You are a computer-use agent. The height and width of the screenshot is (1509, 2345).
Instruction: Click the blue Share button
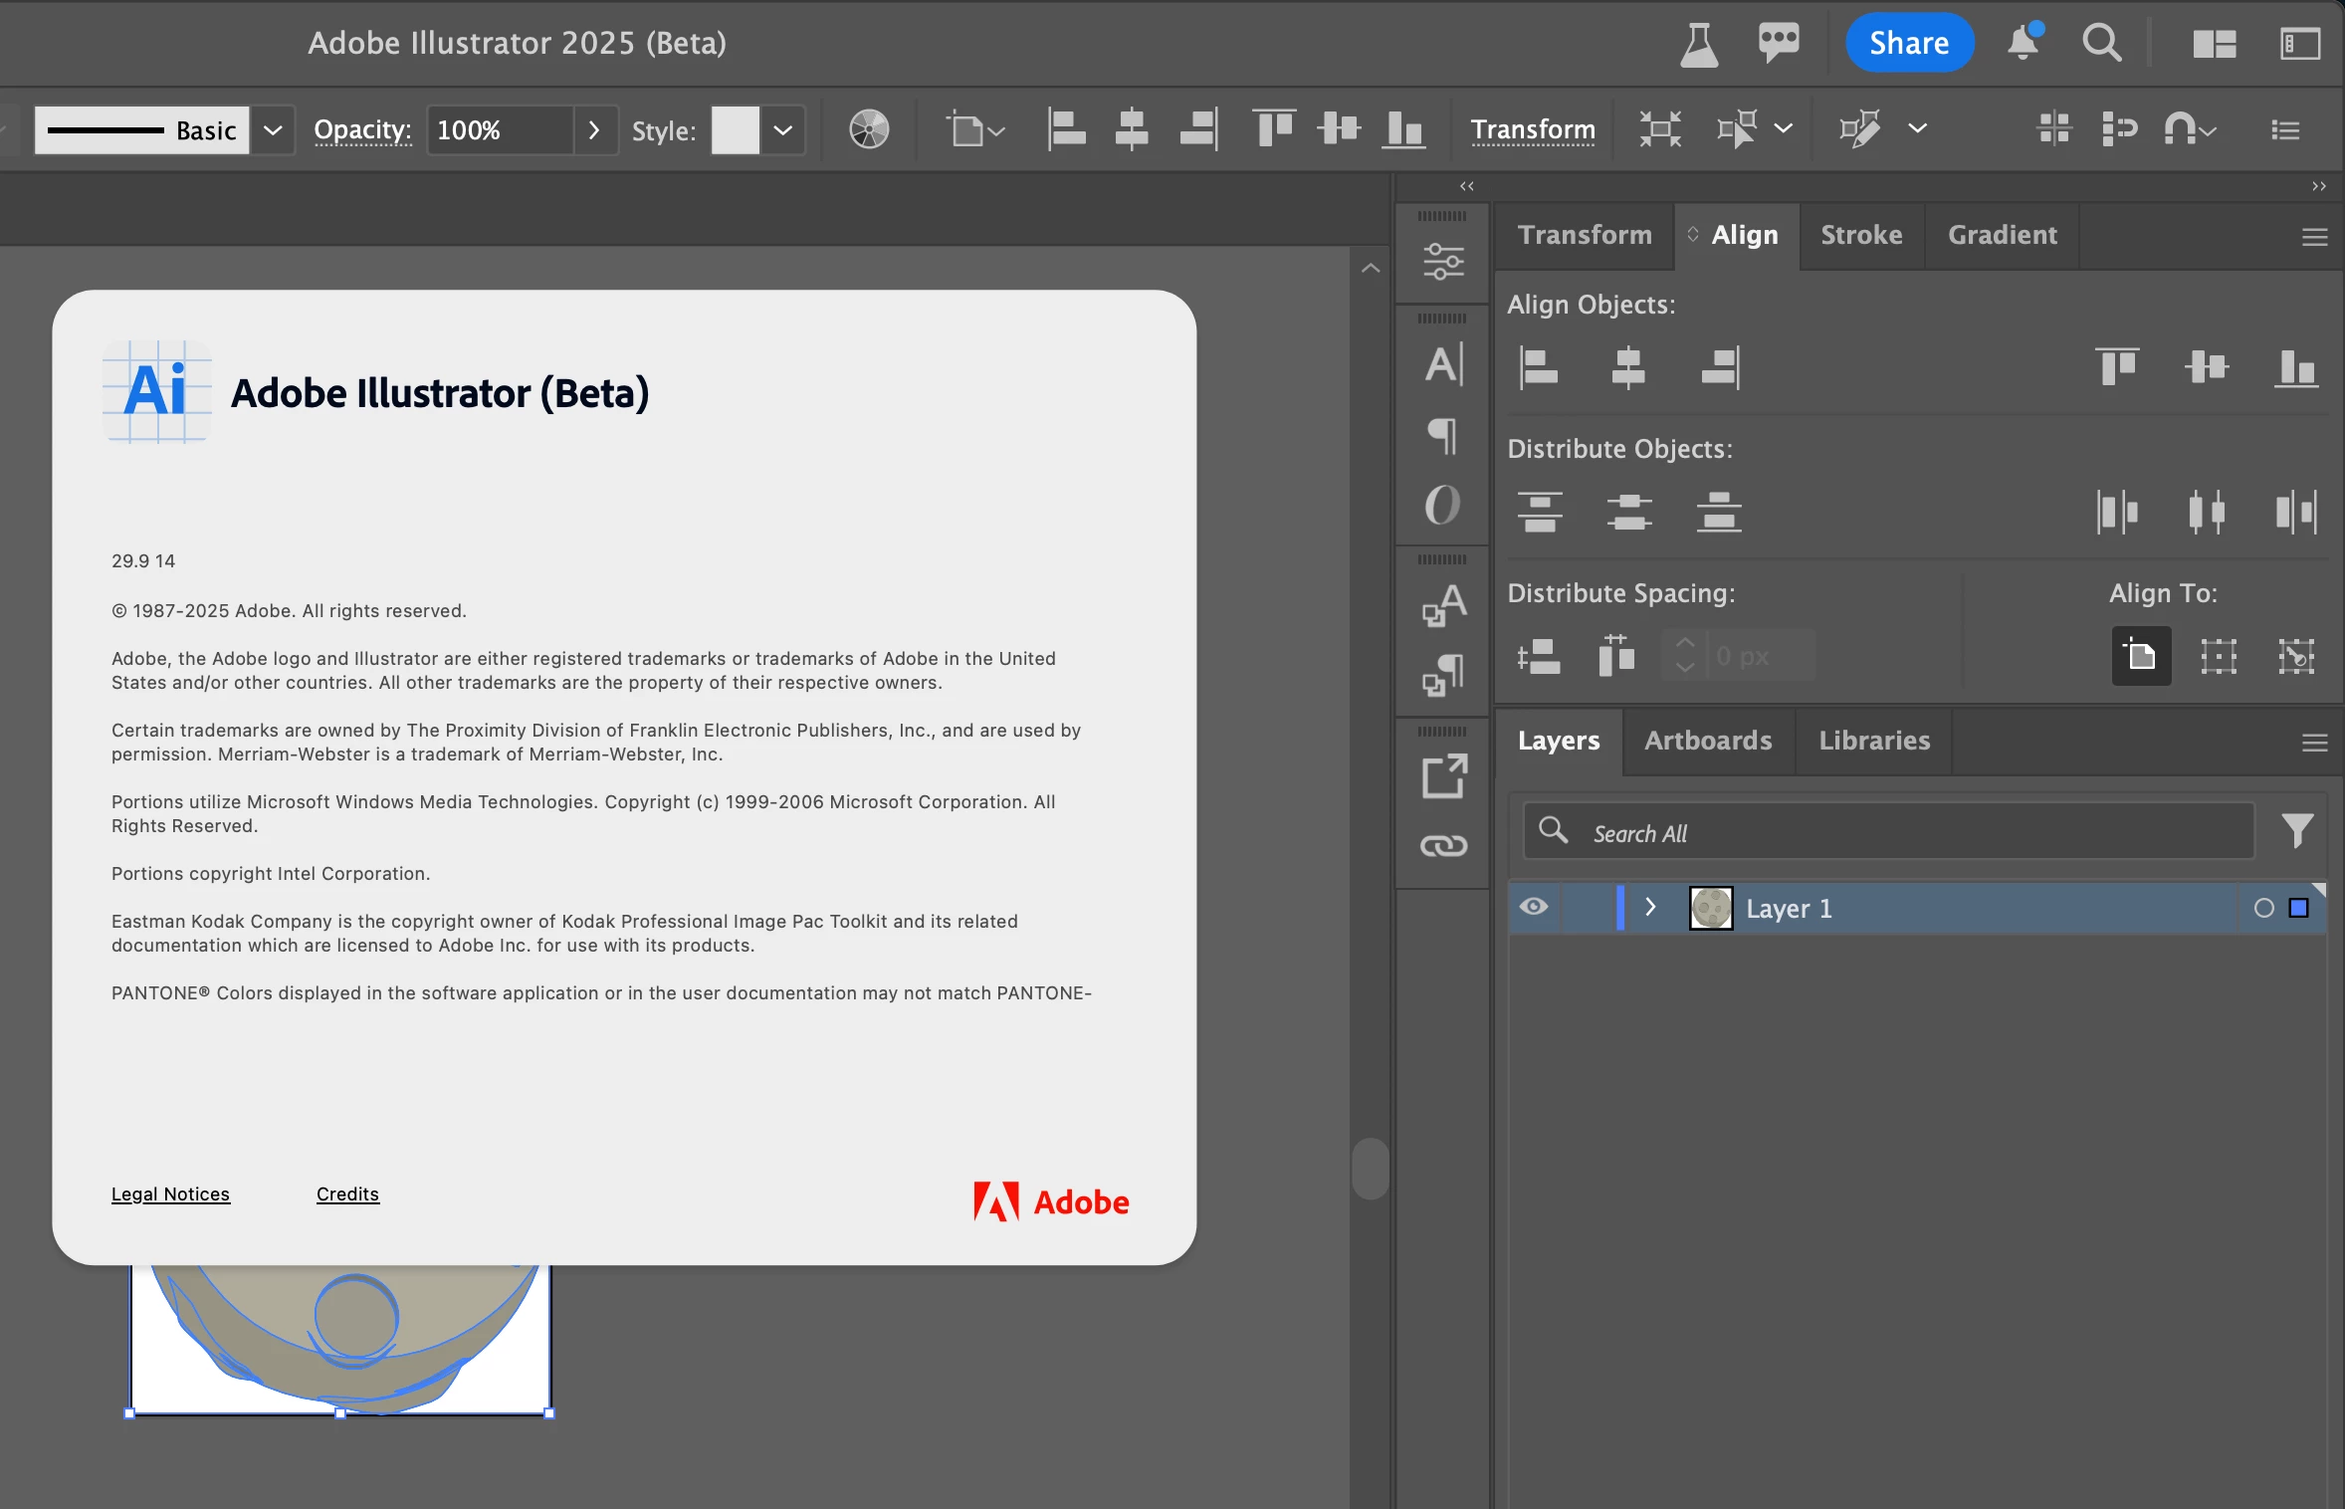(1908, 43)
